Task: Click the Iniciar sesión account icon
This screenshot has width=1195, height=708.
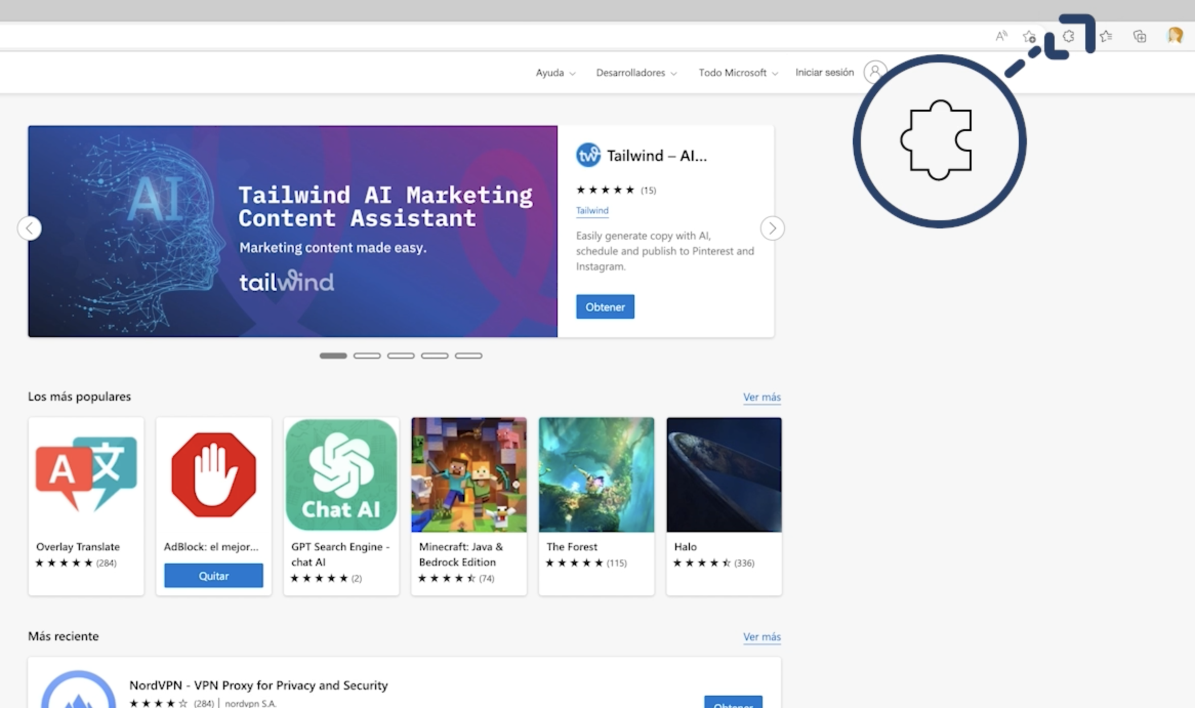Action: click(875, 72)
